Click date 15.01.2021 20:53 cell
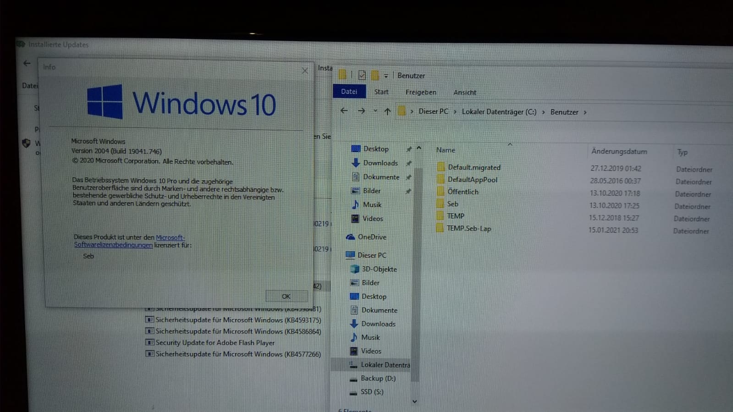This screenshot has width=733, height=412. click(613, 230)
